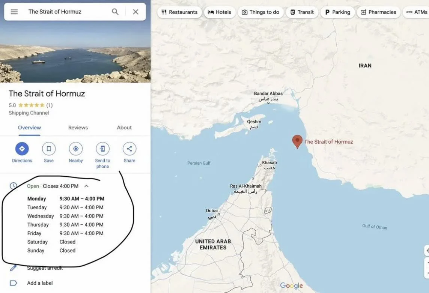Click the search magnifier icon
Screen dimensions: 429x293
[115, 12]
